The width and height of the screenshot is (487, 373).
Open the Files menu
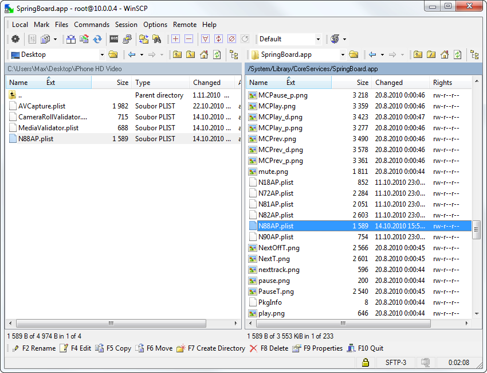point(61,25)
